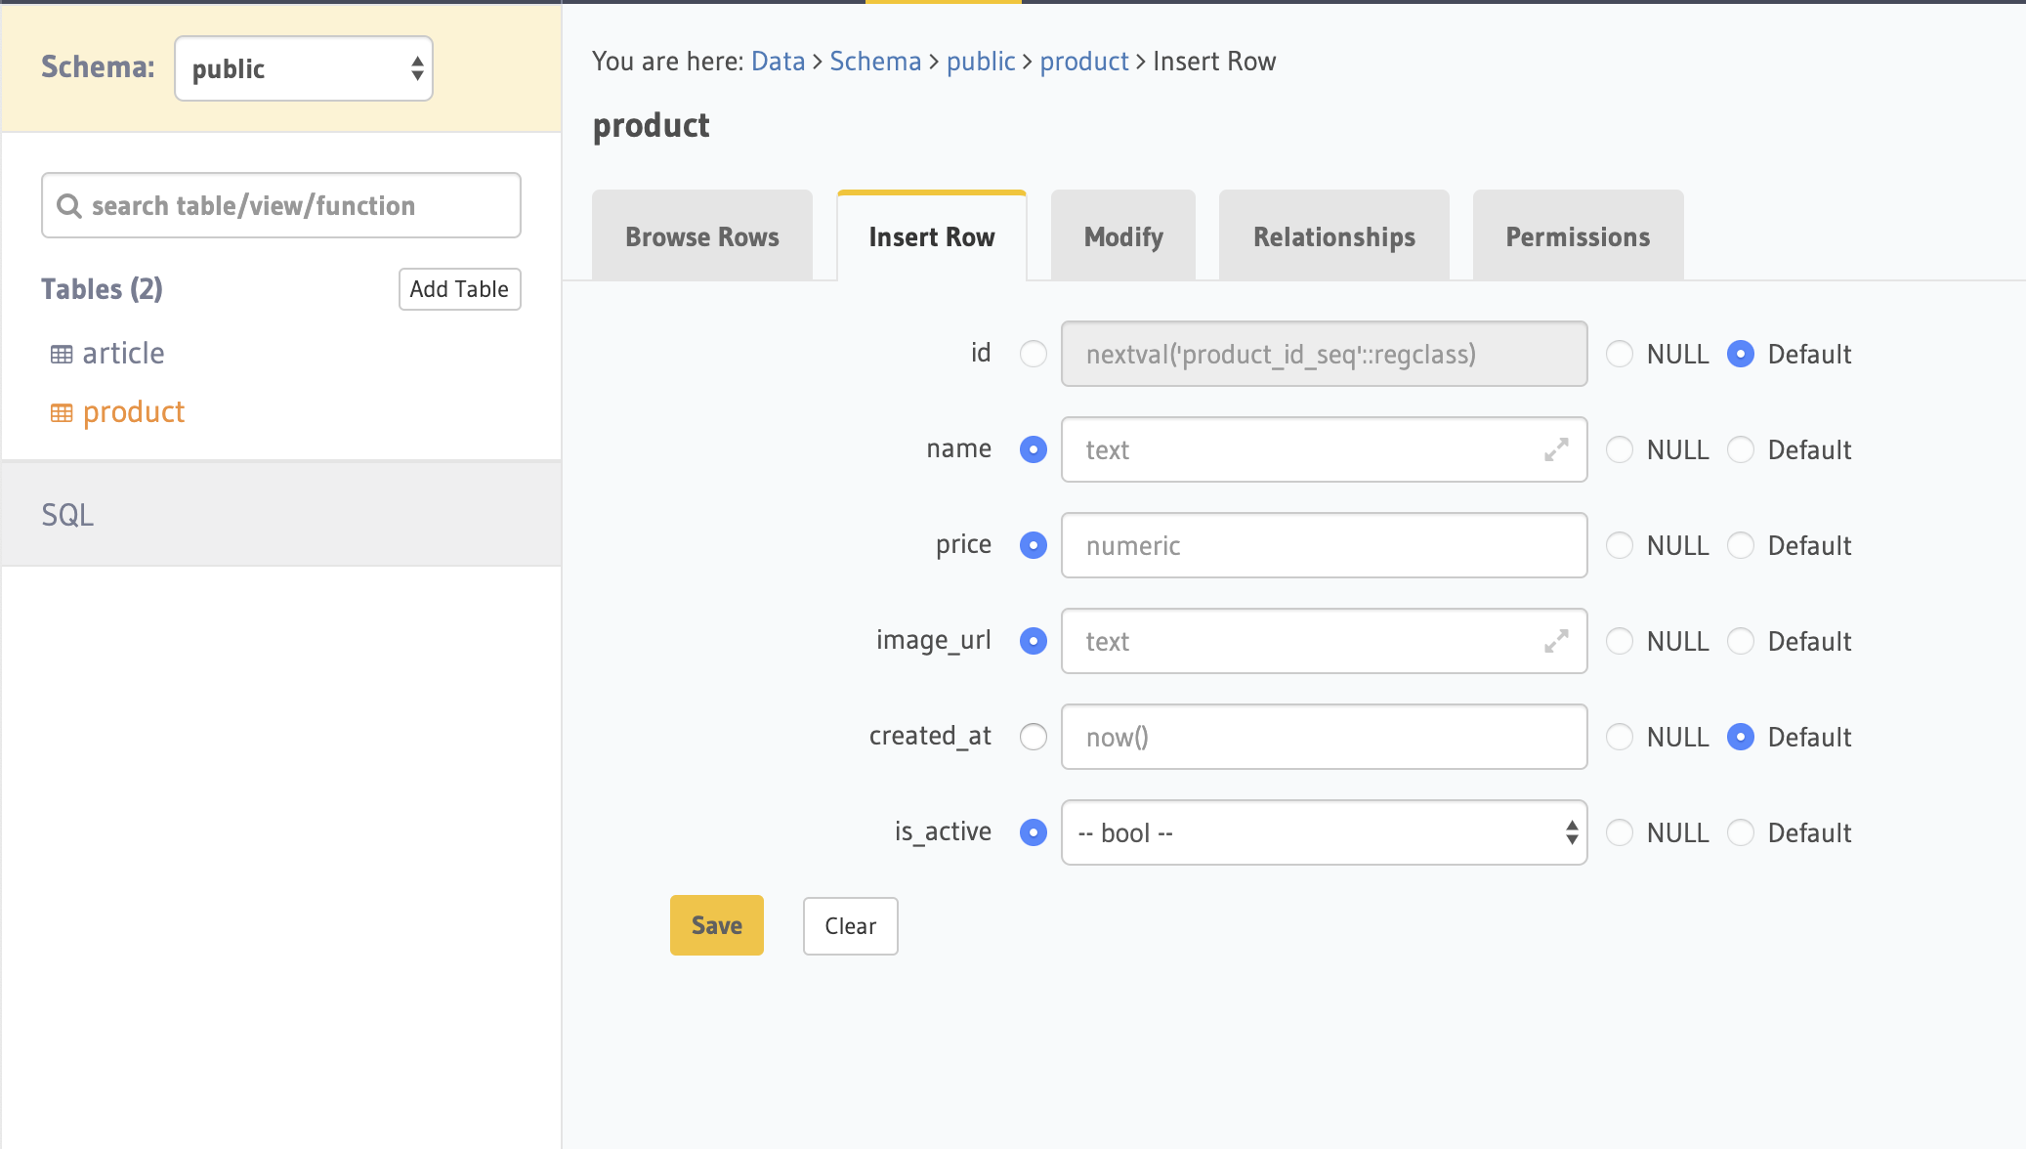Open the Permissions tab

click(1578, 236)
